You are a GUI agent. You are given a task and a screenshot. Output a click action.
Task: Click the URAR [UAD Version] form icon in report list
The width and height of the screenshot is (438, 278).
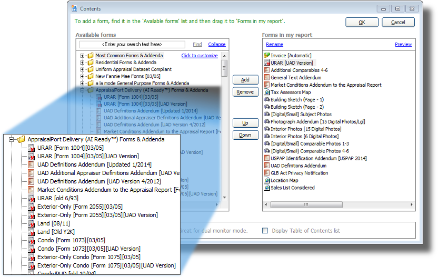coord(267,63)
